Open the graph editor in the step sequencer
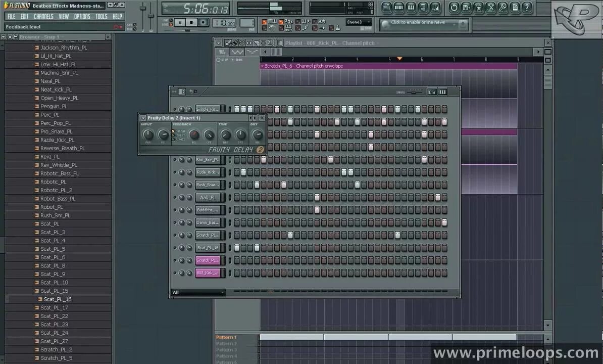 (432, 92)
